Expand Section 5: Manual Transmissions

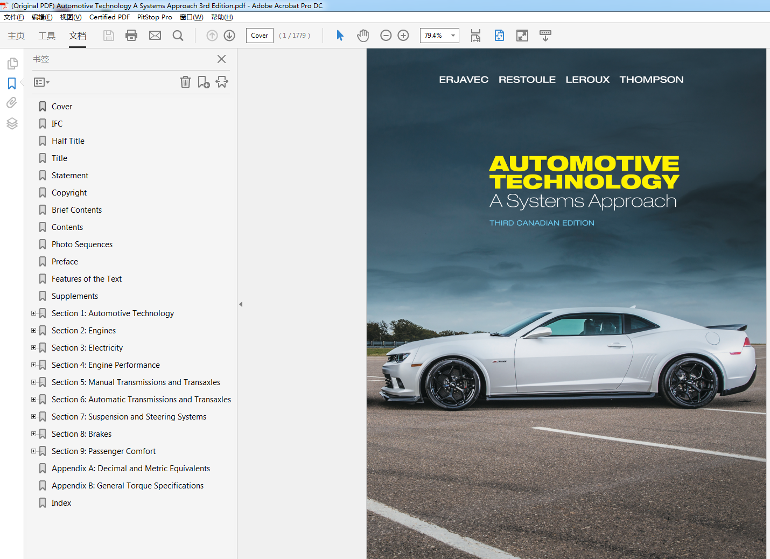[x=33, y=382]
